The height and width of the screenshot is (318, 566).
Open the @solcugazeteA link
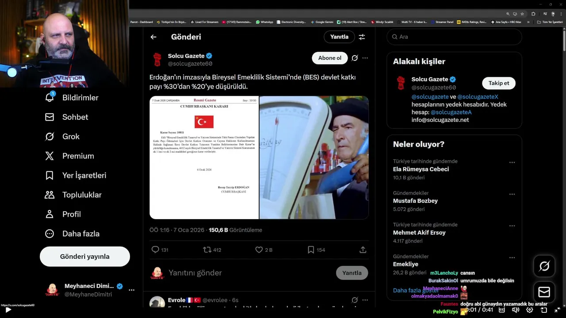(x=451, y=112)
